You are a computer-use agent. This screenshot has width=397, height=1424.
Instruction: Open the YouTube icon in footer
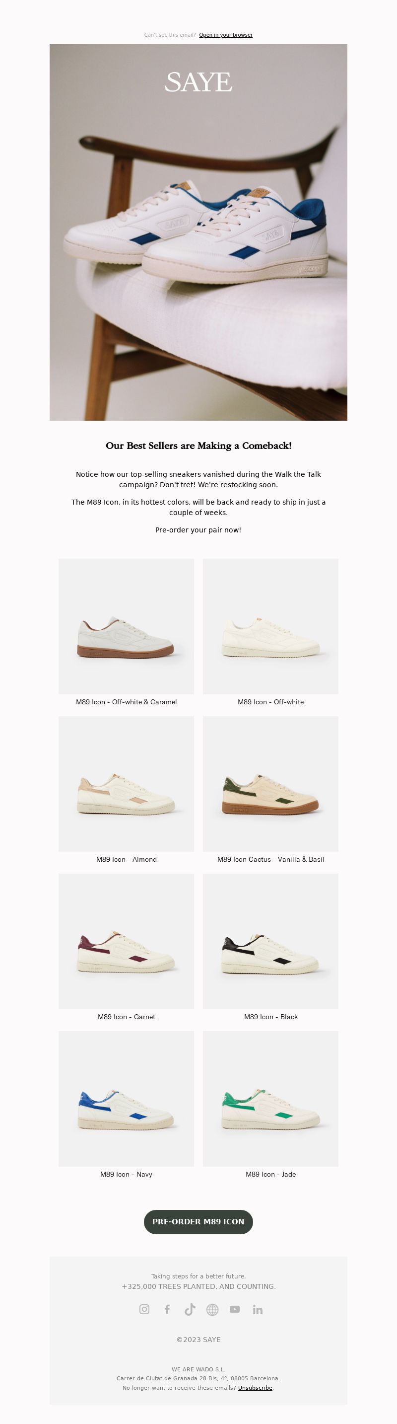tap(235, 1309)
